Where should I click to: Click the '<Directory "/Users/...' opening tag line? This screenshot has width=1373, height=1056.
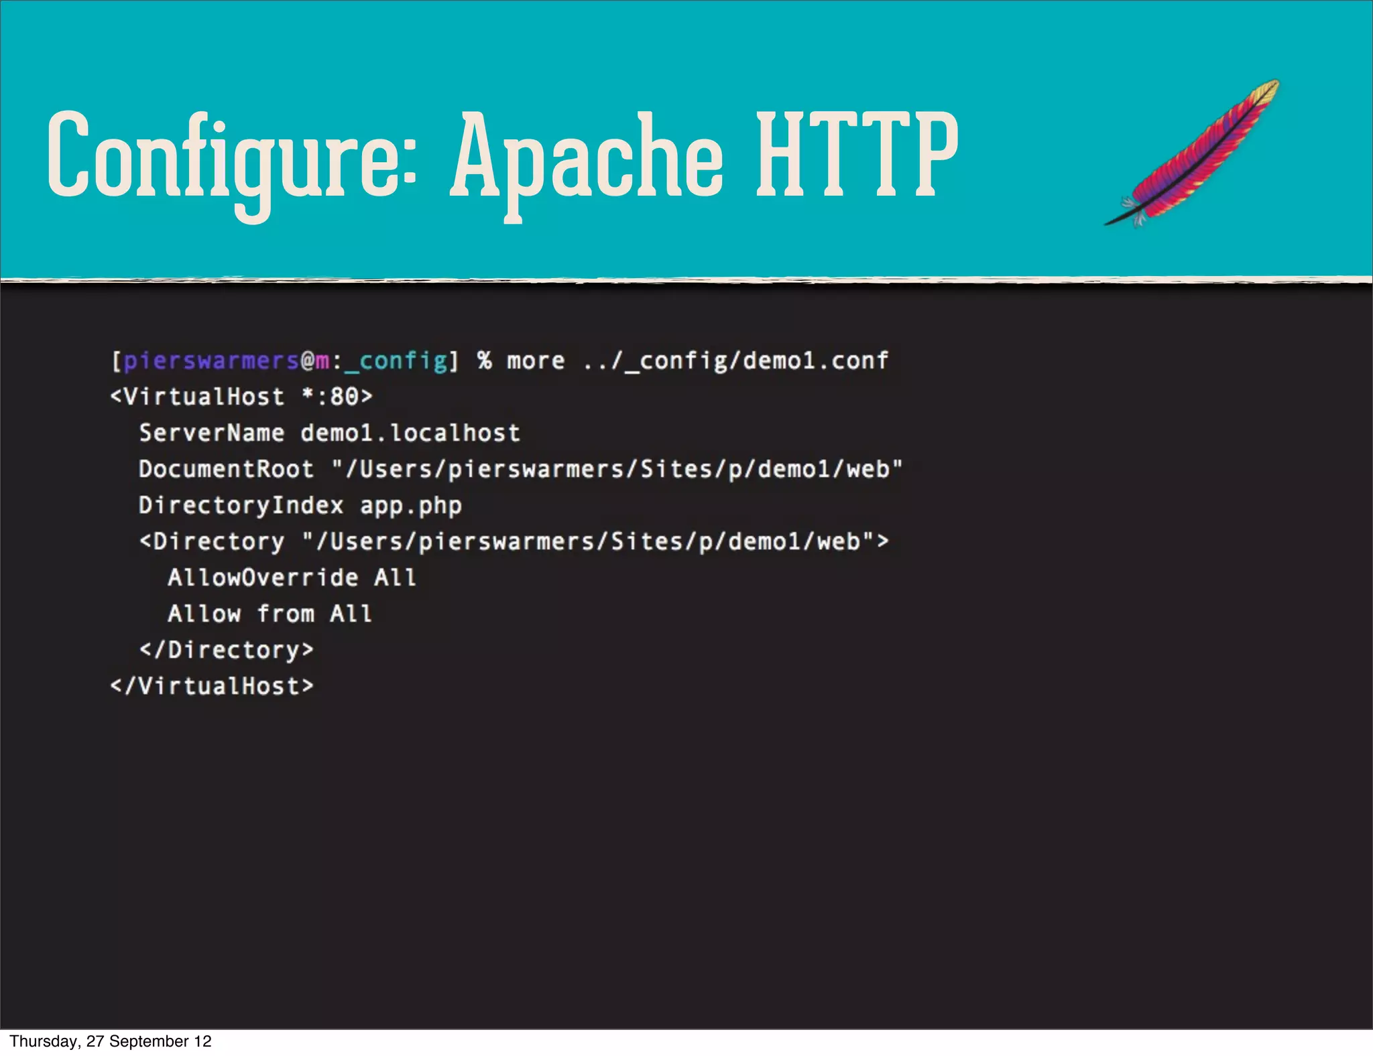514,541
